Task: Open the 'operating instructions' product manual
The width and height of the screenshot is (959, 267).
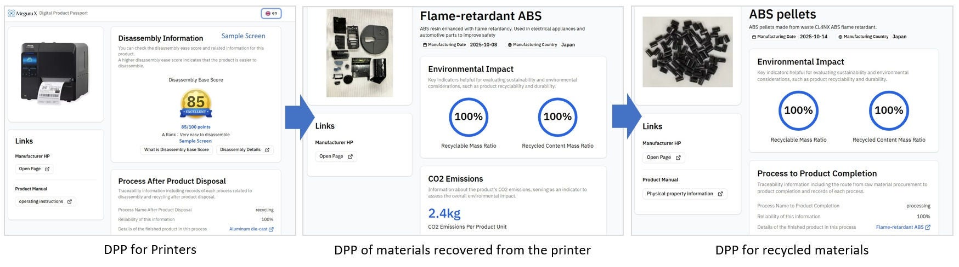Action: tap(46, 201)
